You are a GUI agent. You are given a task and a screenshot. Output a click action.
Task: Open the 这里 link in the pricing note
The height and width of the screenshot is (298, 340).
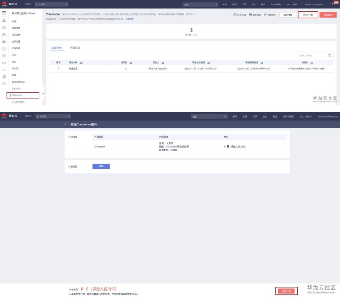tap(135, 294)
